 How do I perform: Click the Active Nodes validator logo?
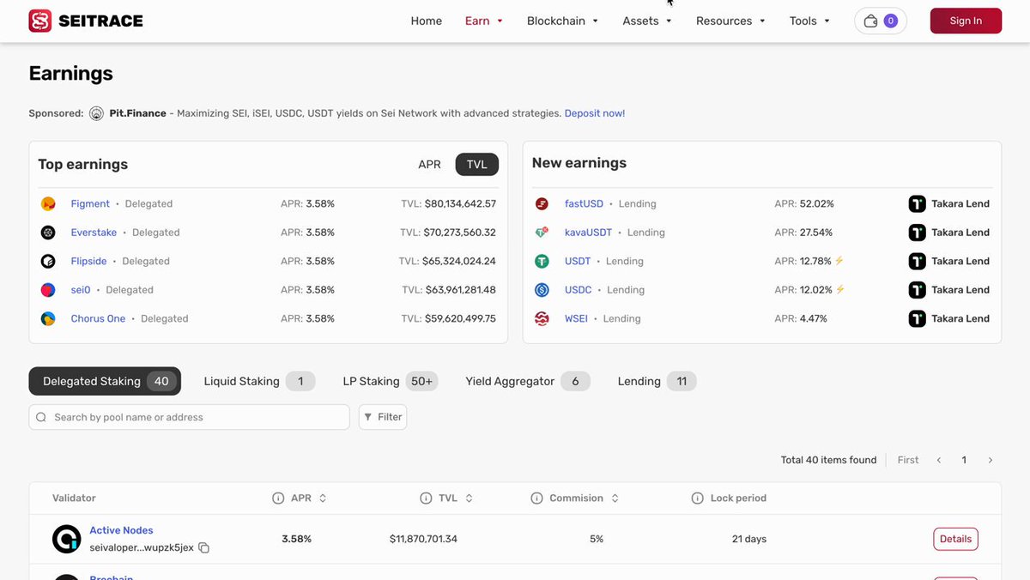66,539
